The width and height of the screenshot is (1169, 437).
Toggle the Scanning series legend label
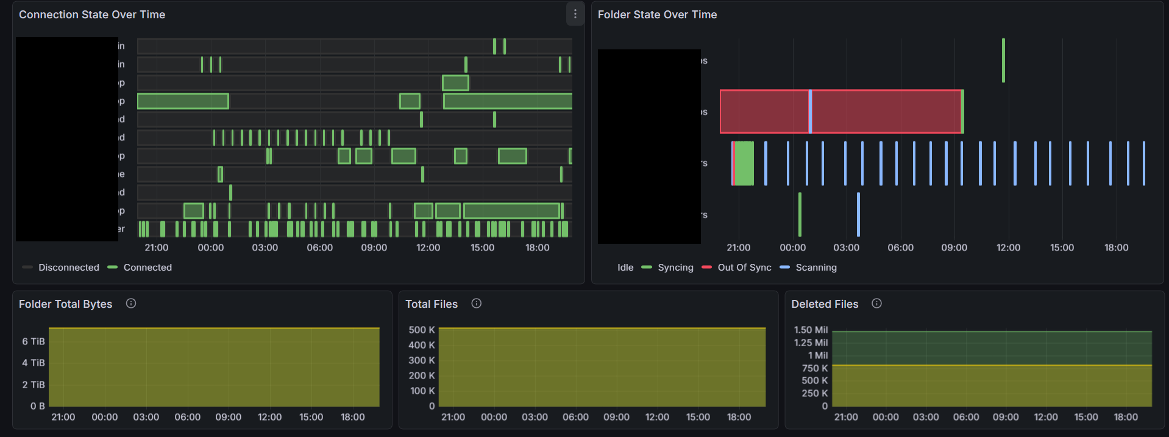tap(815, 268)
